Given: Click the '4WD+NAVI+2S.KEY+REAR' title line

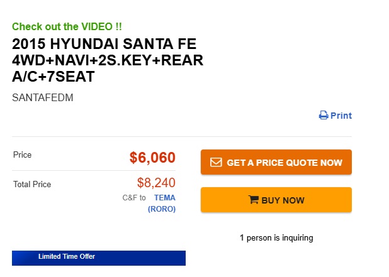Looking at the screenshot, I should [x=108, y=61].
